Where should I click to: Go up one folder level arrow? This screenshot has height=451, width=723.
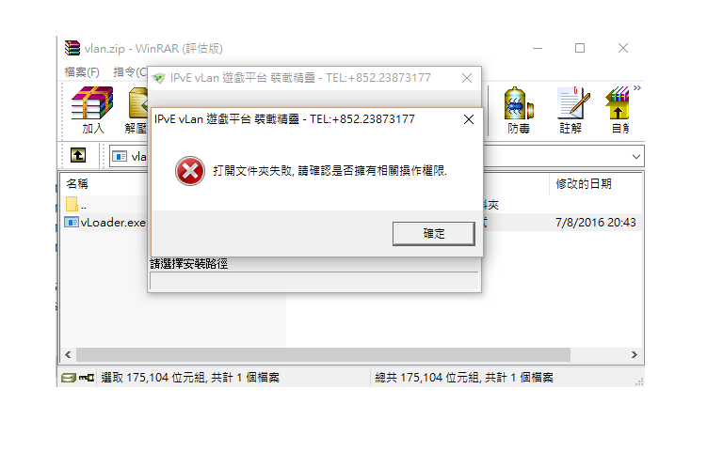[x=78, y=155]
